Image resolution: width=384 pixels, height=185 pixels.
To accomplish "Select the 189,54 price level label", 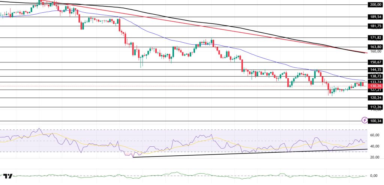I will point(375,17).
